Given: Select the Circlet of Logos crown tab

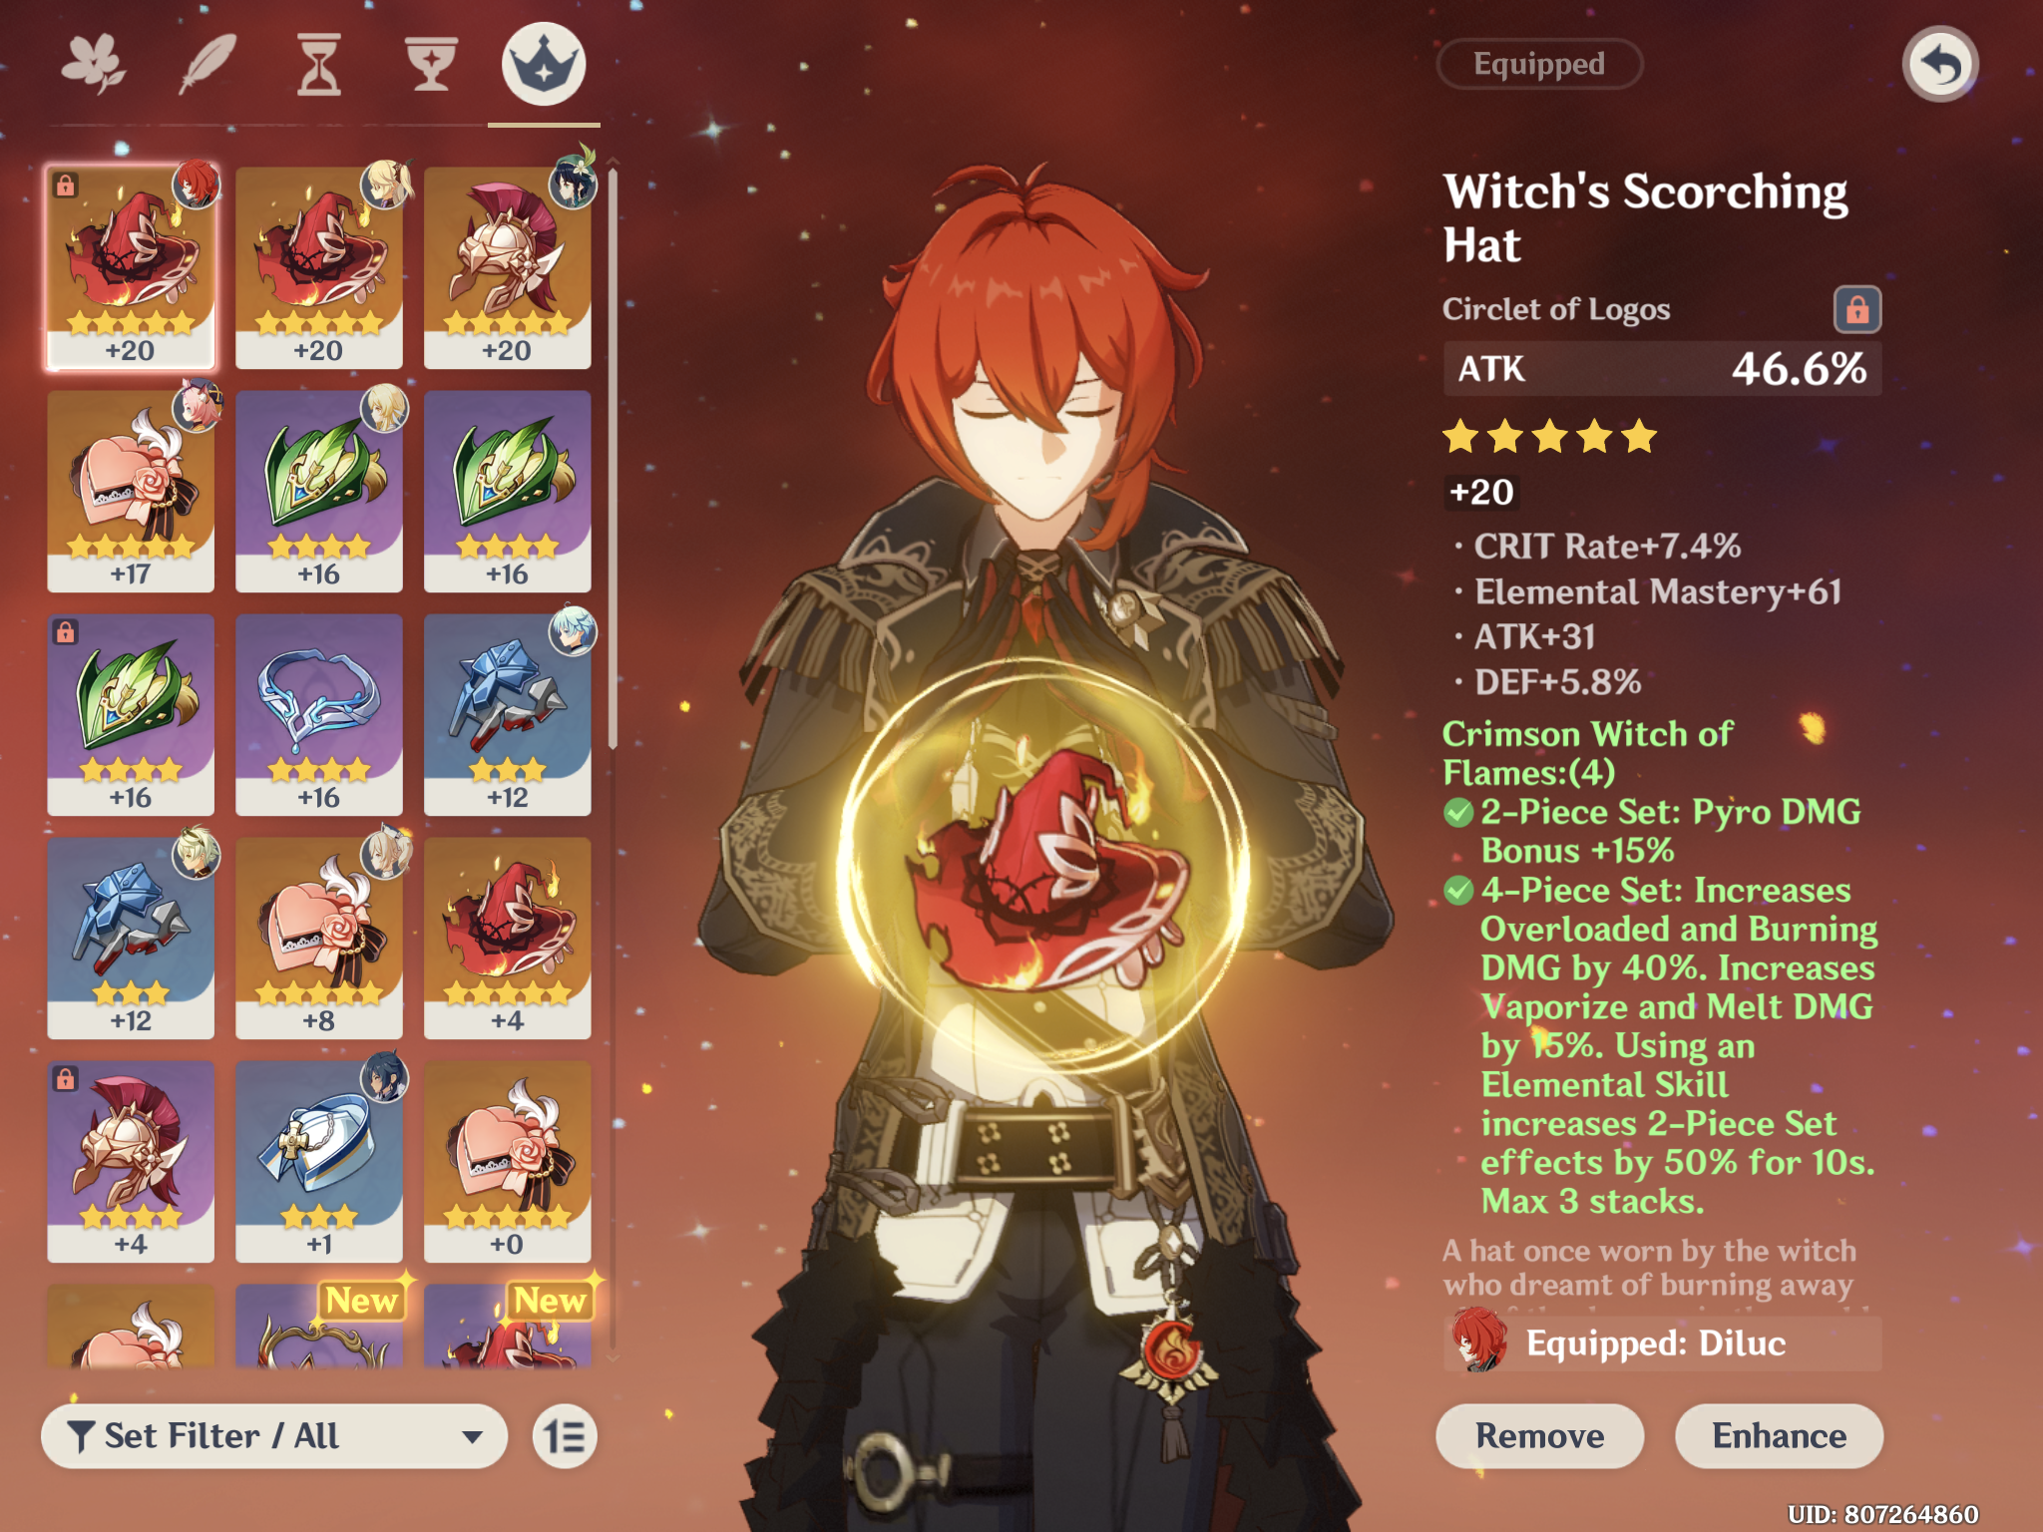Looking at the screenshot, I should click(x=544, y=65).
